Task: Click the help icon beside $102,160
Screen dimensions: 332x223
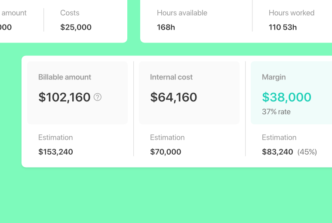Action: (x=98, y=97)
